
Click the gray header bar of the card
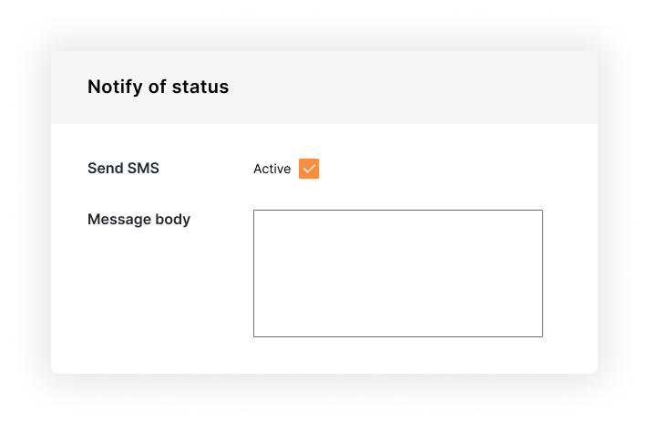(324, 88)
